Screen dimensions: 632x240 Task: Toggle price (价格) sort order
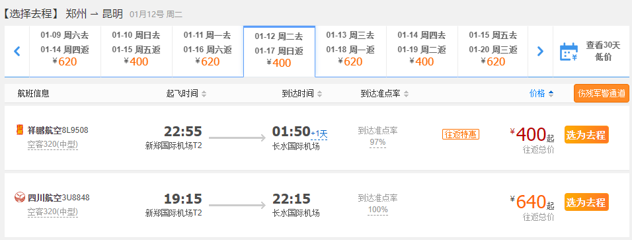pyautogui.click(x=541, y=94)
